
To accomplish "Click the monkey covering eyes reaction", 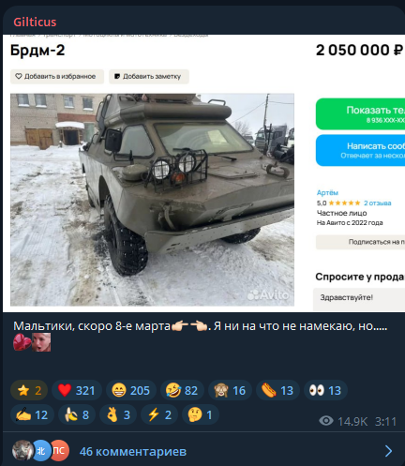I will pyautogui.click(x=230, y=390).
